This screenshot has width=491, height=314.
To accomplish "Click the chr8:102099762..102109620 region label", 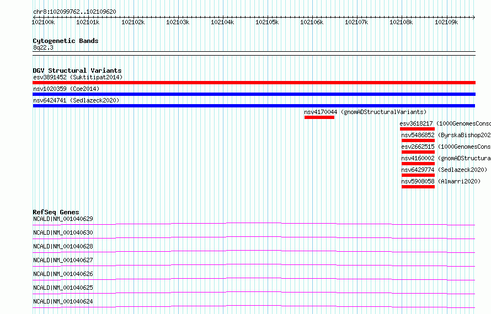I will pos(74,12).
